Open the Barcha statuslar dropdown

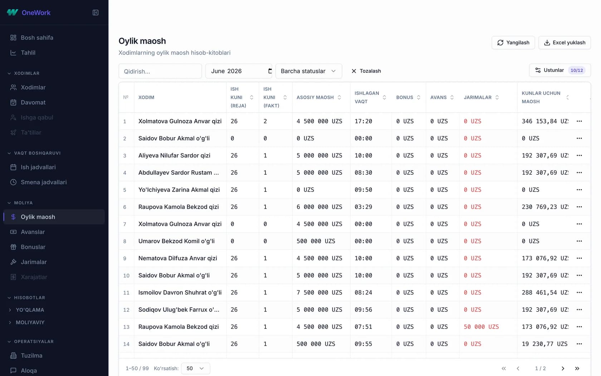coord(309,71)
